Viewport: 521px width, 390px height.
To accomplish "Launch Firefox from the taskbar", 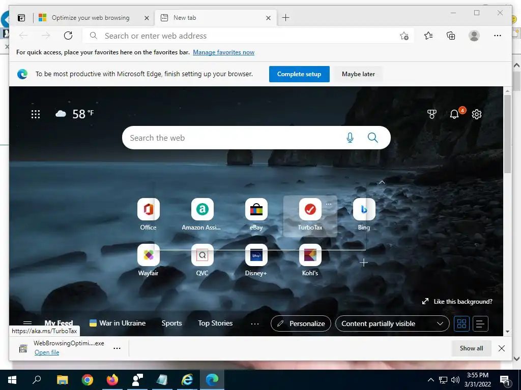I will [112, 380].
